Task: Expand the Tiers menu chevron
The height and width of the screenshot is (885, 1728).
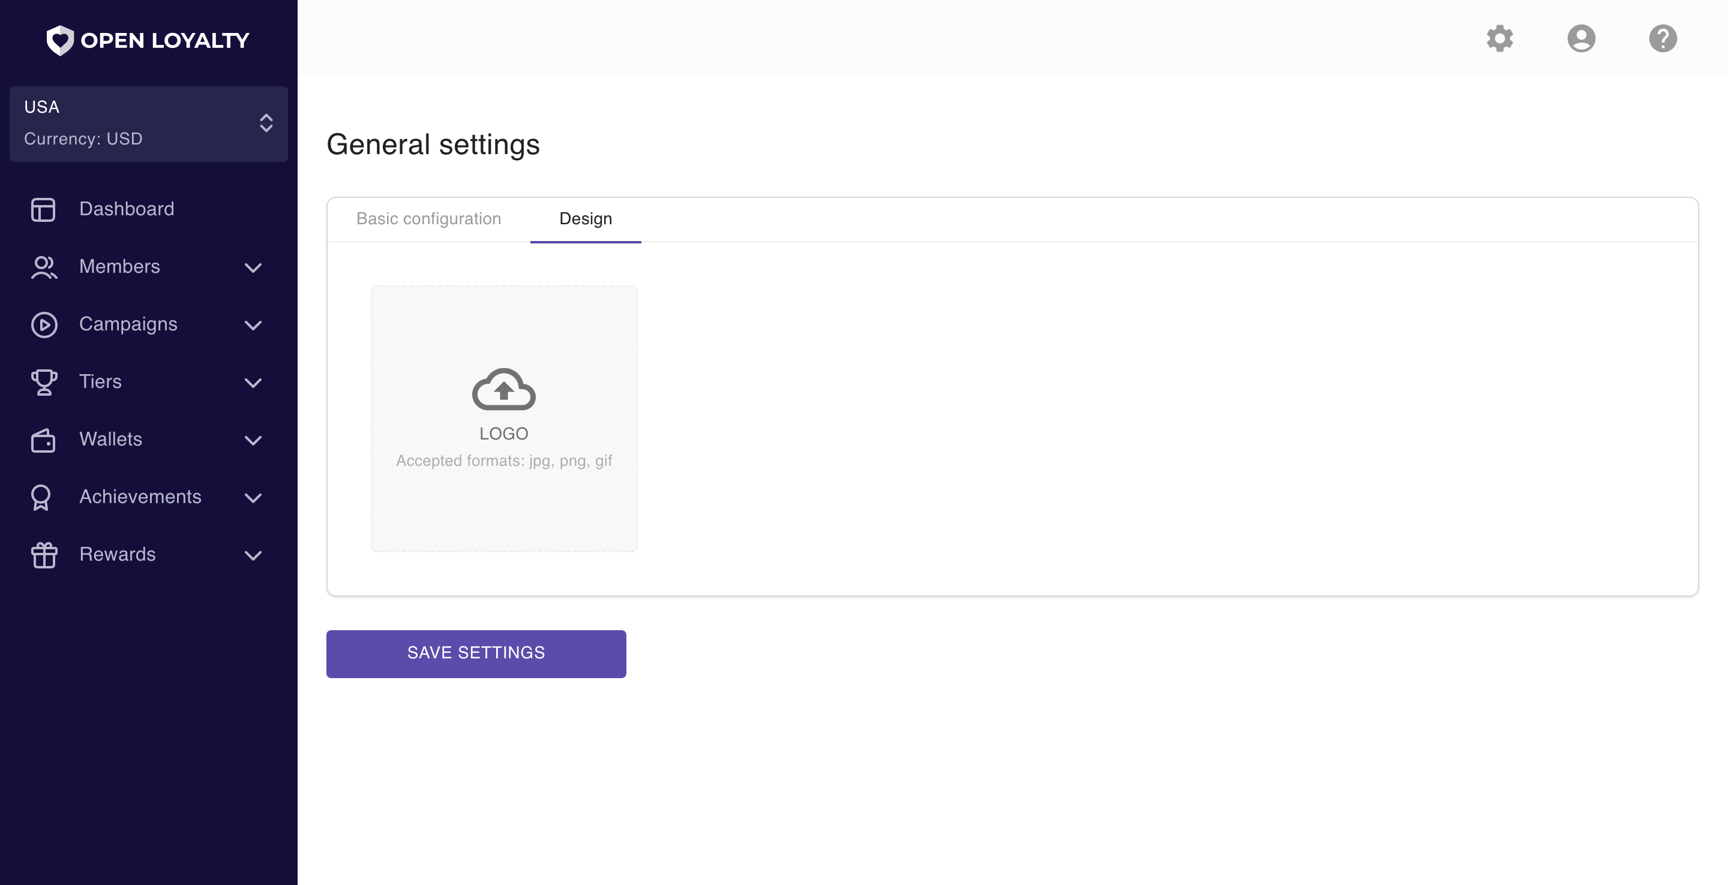Action: pyautogui.click(x=253, y=383)
